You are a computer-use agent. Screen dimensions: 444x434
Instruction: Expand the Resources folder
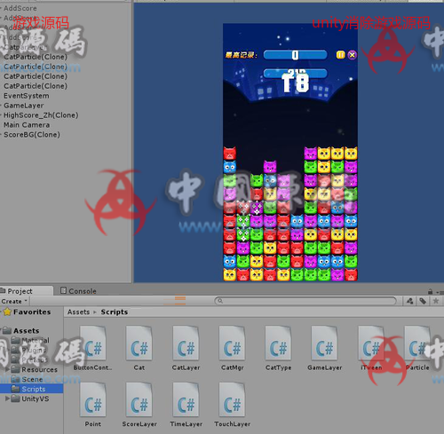pyautogui.click(x=7, y=369)
